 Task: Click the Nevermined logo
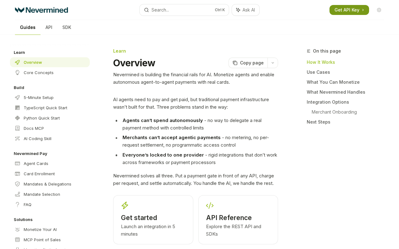(41, 10)
